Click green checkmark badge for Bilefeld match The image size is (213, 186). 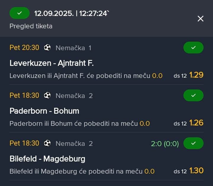click(x=193, y=143)
